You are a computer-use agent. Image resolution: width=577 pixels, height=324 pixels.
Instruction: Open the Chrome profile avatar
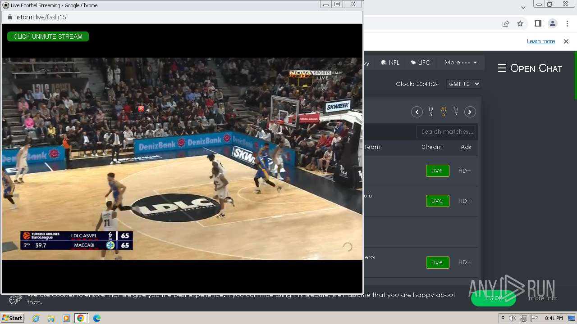(552, 23)
